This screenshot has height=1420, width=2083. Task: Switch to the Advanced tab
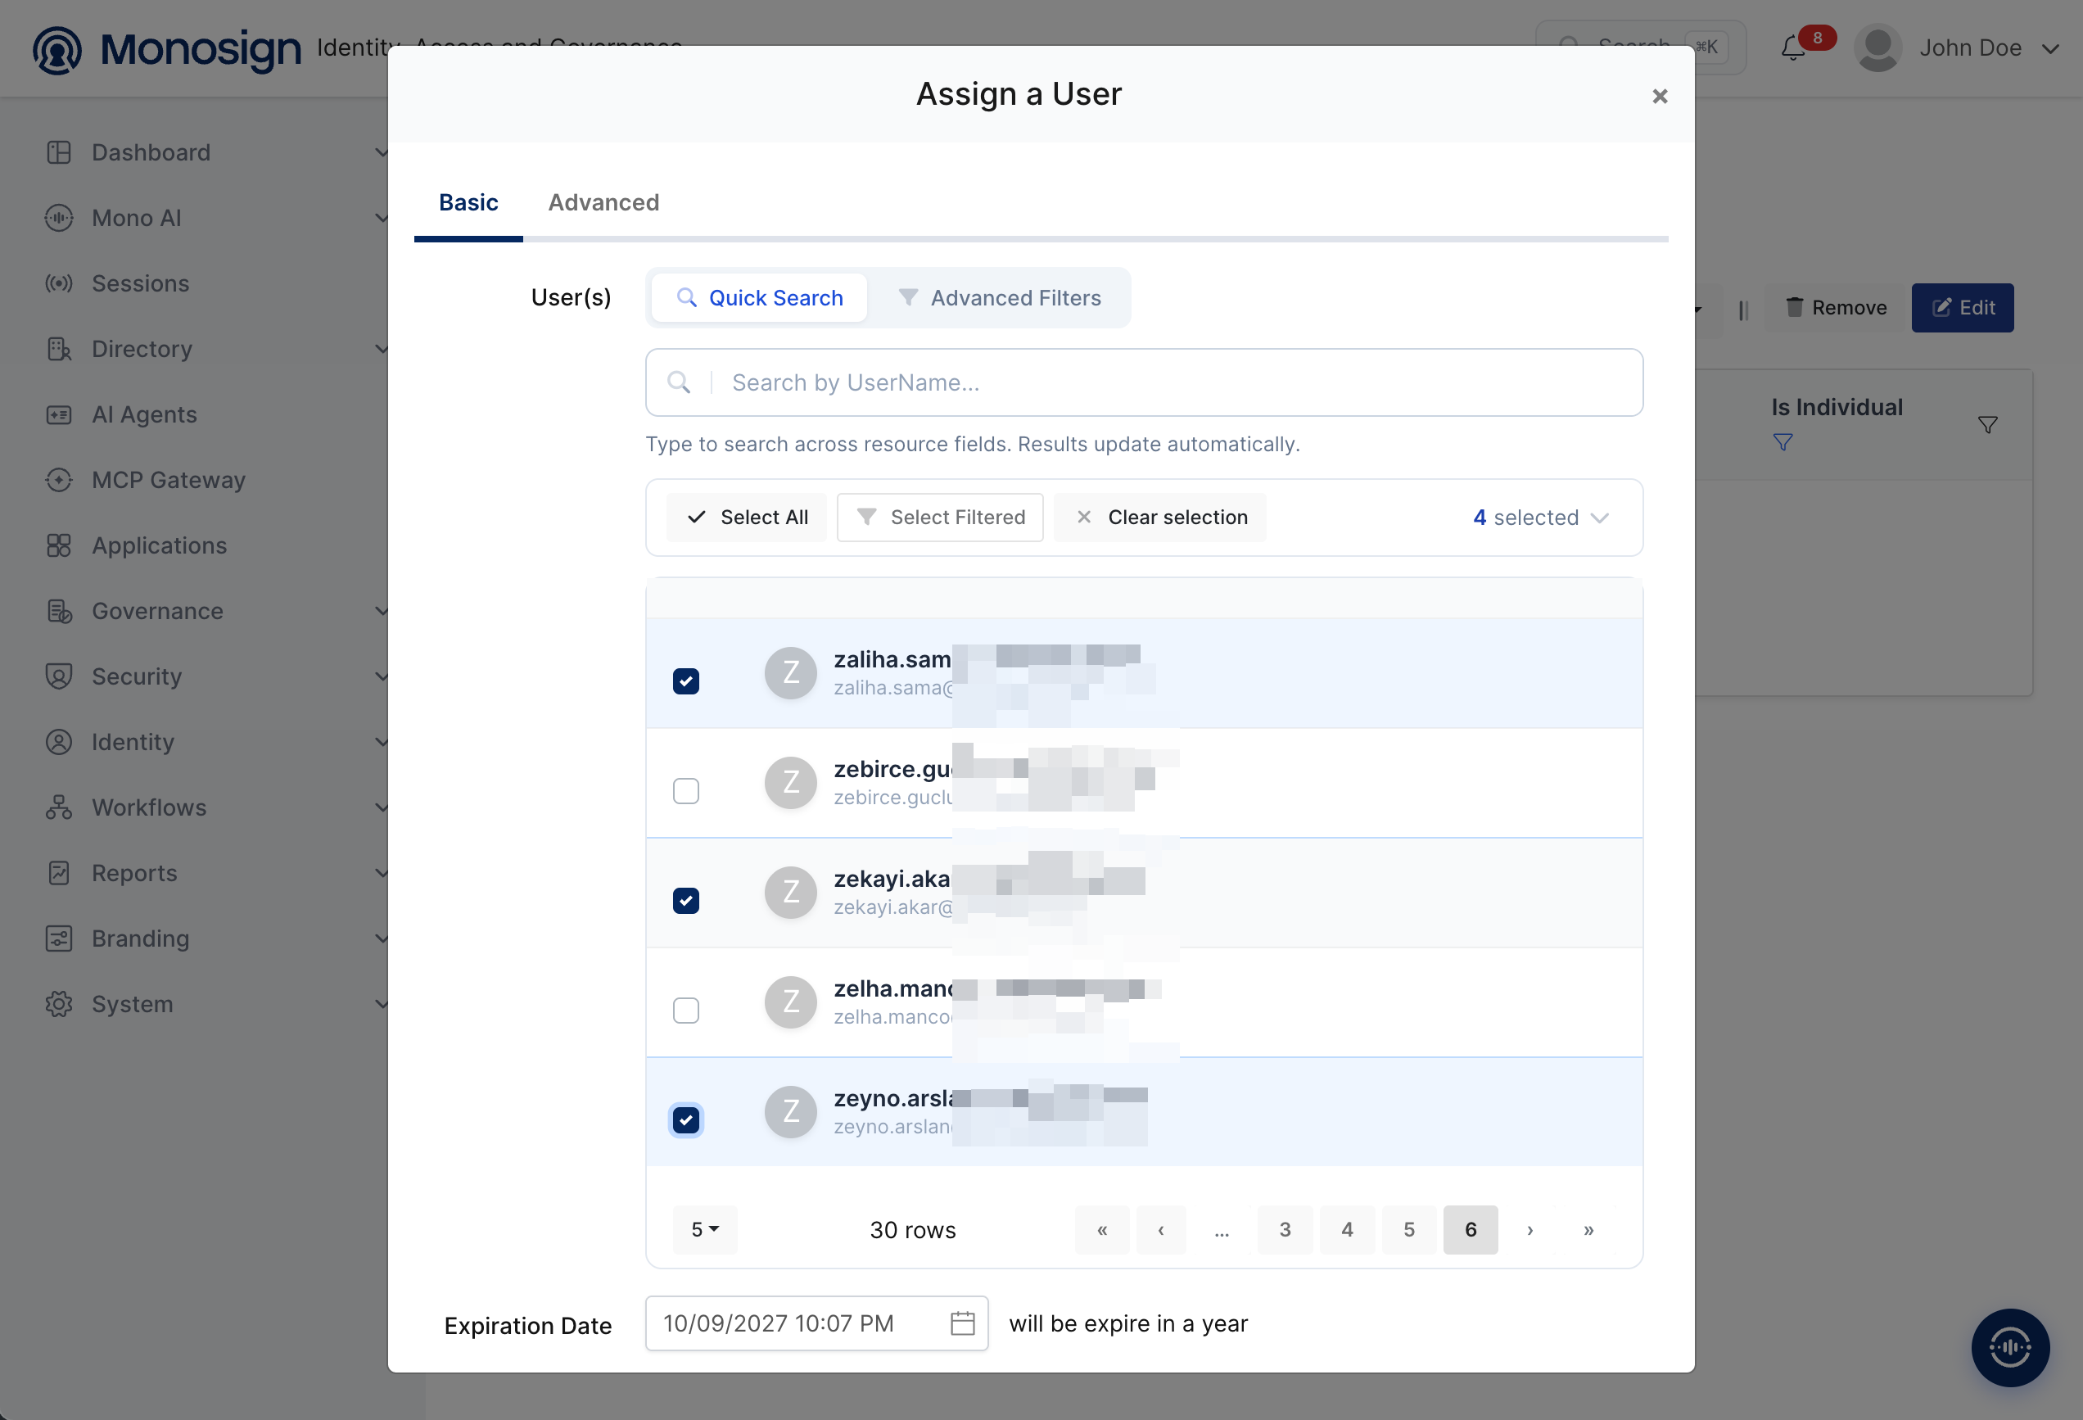(603, 202)
